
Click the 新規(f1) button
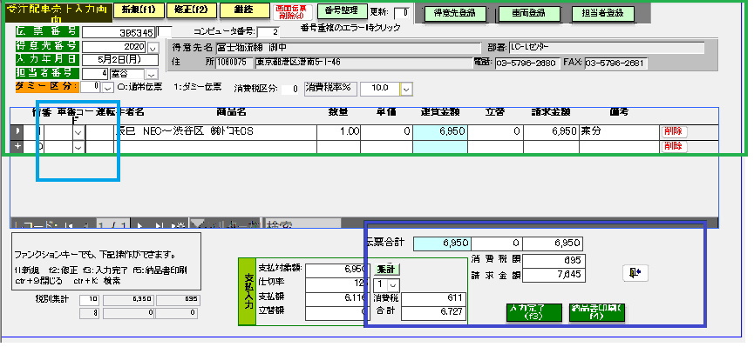point(139,11)
